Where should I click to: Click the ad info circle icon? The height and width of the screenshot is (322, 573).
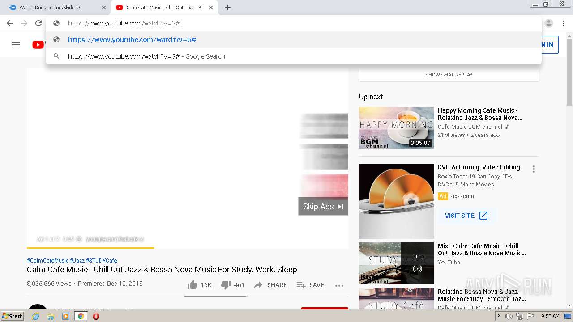[x=79, y=239]
